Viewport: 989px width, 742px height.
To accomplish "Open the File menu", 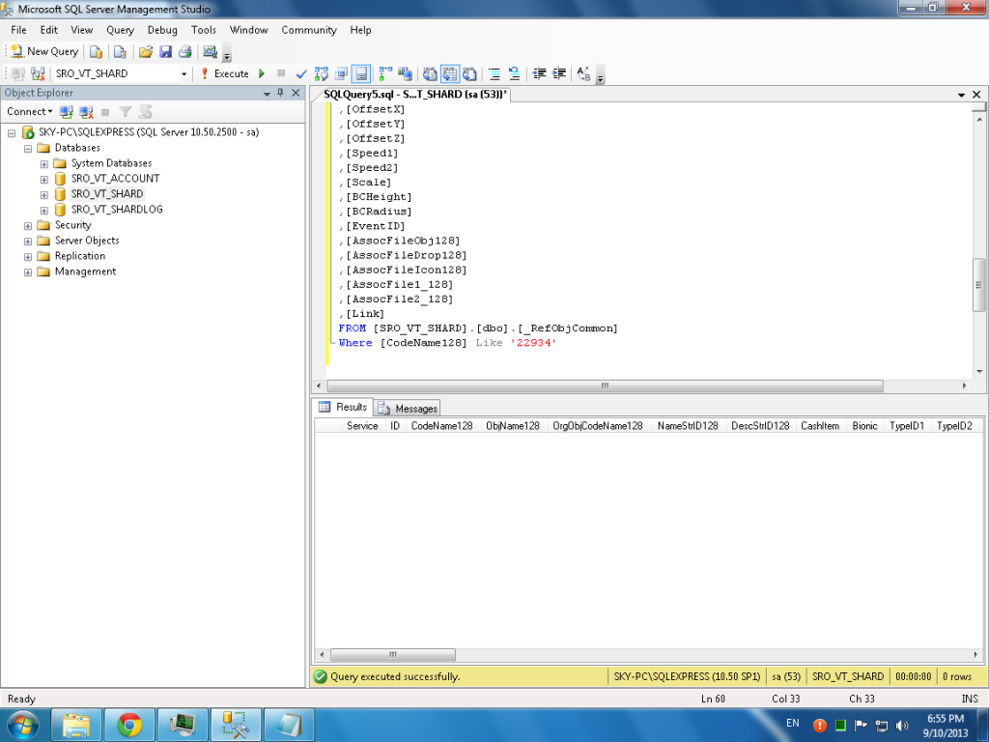I will 18,30.
